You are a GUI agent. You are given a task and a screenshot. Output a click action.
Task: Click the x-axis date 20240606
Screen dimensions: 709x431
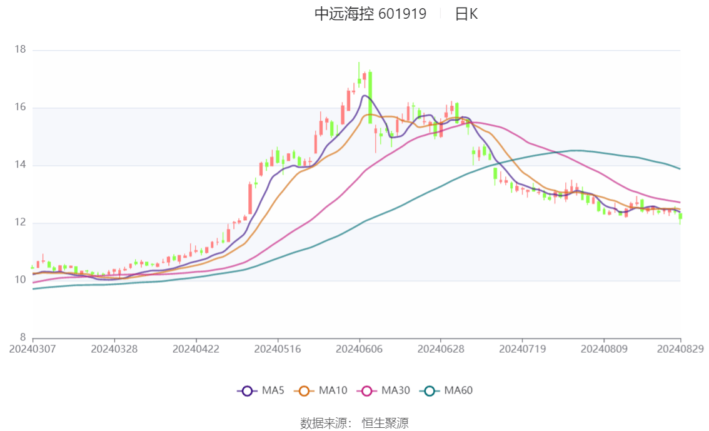(359, 349)
